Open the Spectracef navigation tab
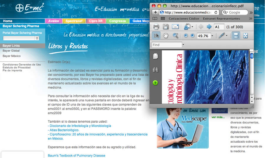 [74, 21]
